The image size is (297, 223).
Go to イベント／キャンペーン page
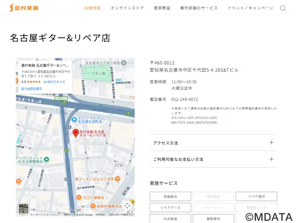pos(250,8)
